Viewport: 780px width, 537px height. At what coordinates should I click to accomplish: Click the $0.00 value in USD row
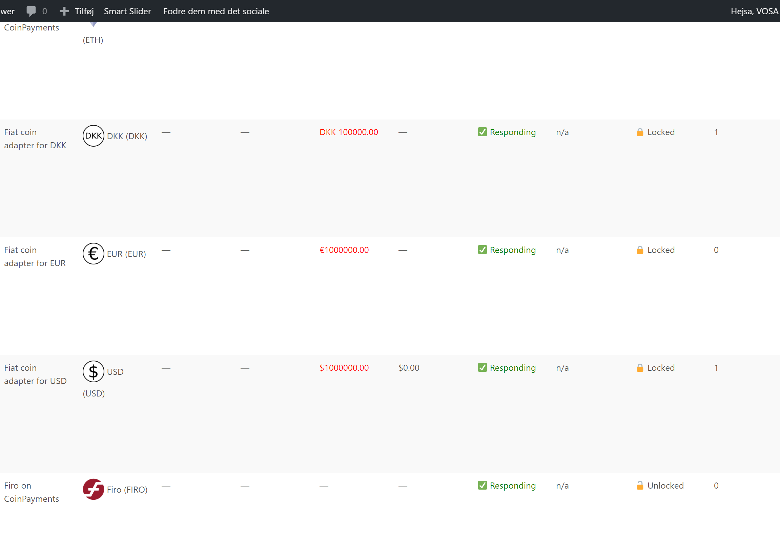(x=409, y=368)
